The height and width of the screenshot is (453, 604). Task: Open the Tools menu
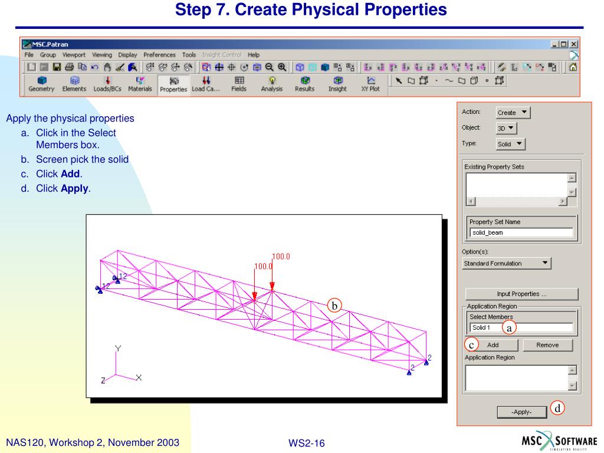[x=189, y=55]
